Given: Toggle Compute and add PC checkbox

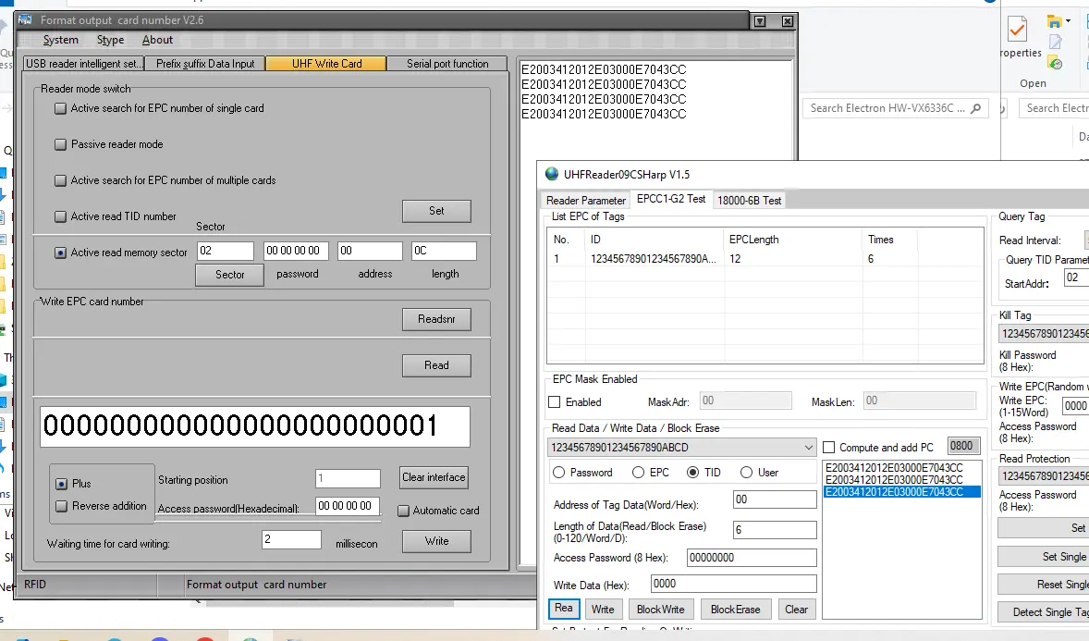Looking at the screenshot, I should (x=829, y=448).
